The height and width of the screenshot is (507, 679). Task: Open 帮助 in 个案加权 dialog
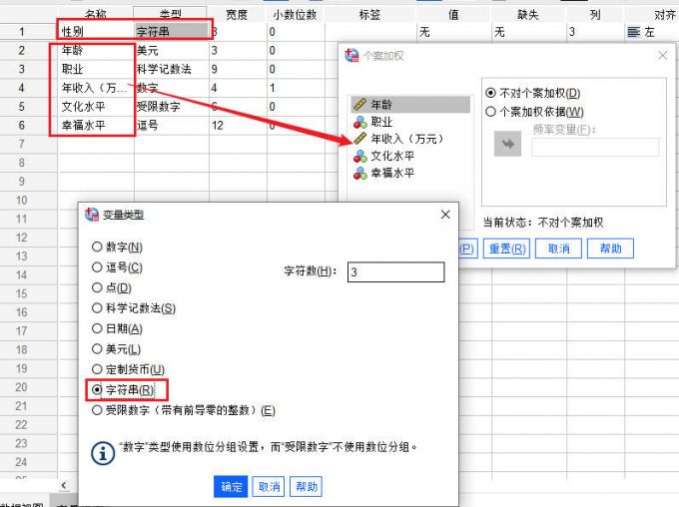pos(610,249)
